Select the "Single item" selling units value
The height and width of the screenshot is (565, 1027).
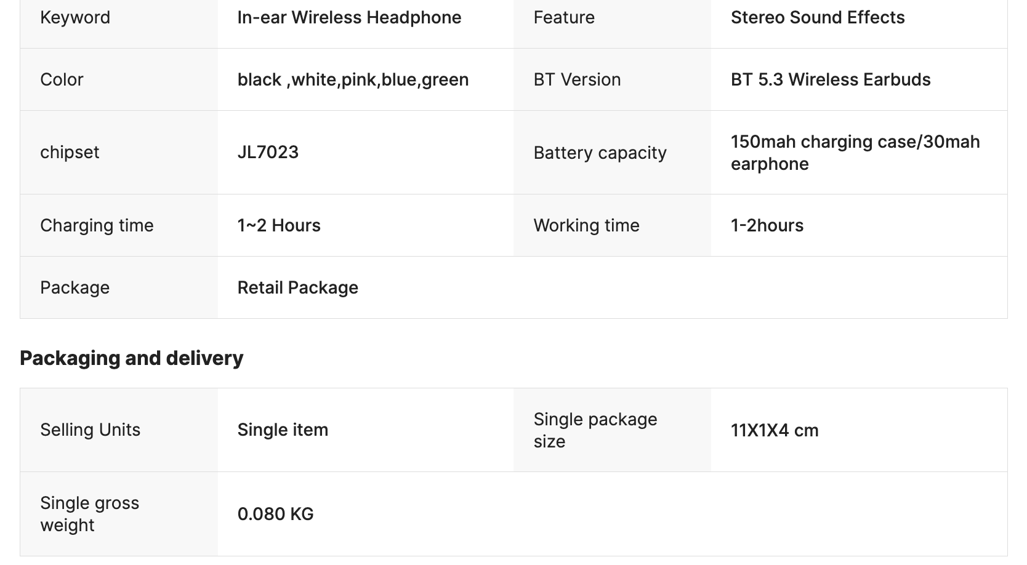coord(283,430)
